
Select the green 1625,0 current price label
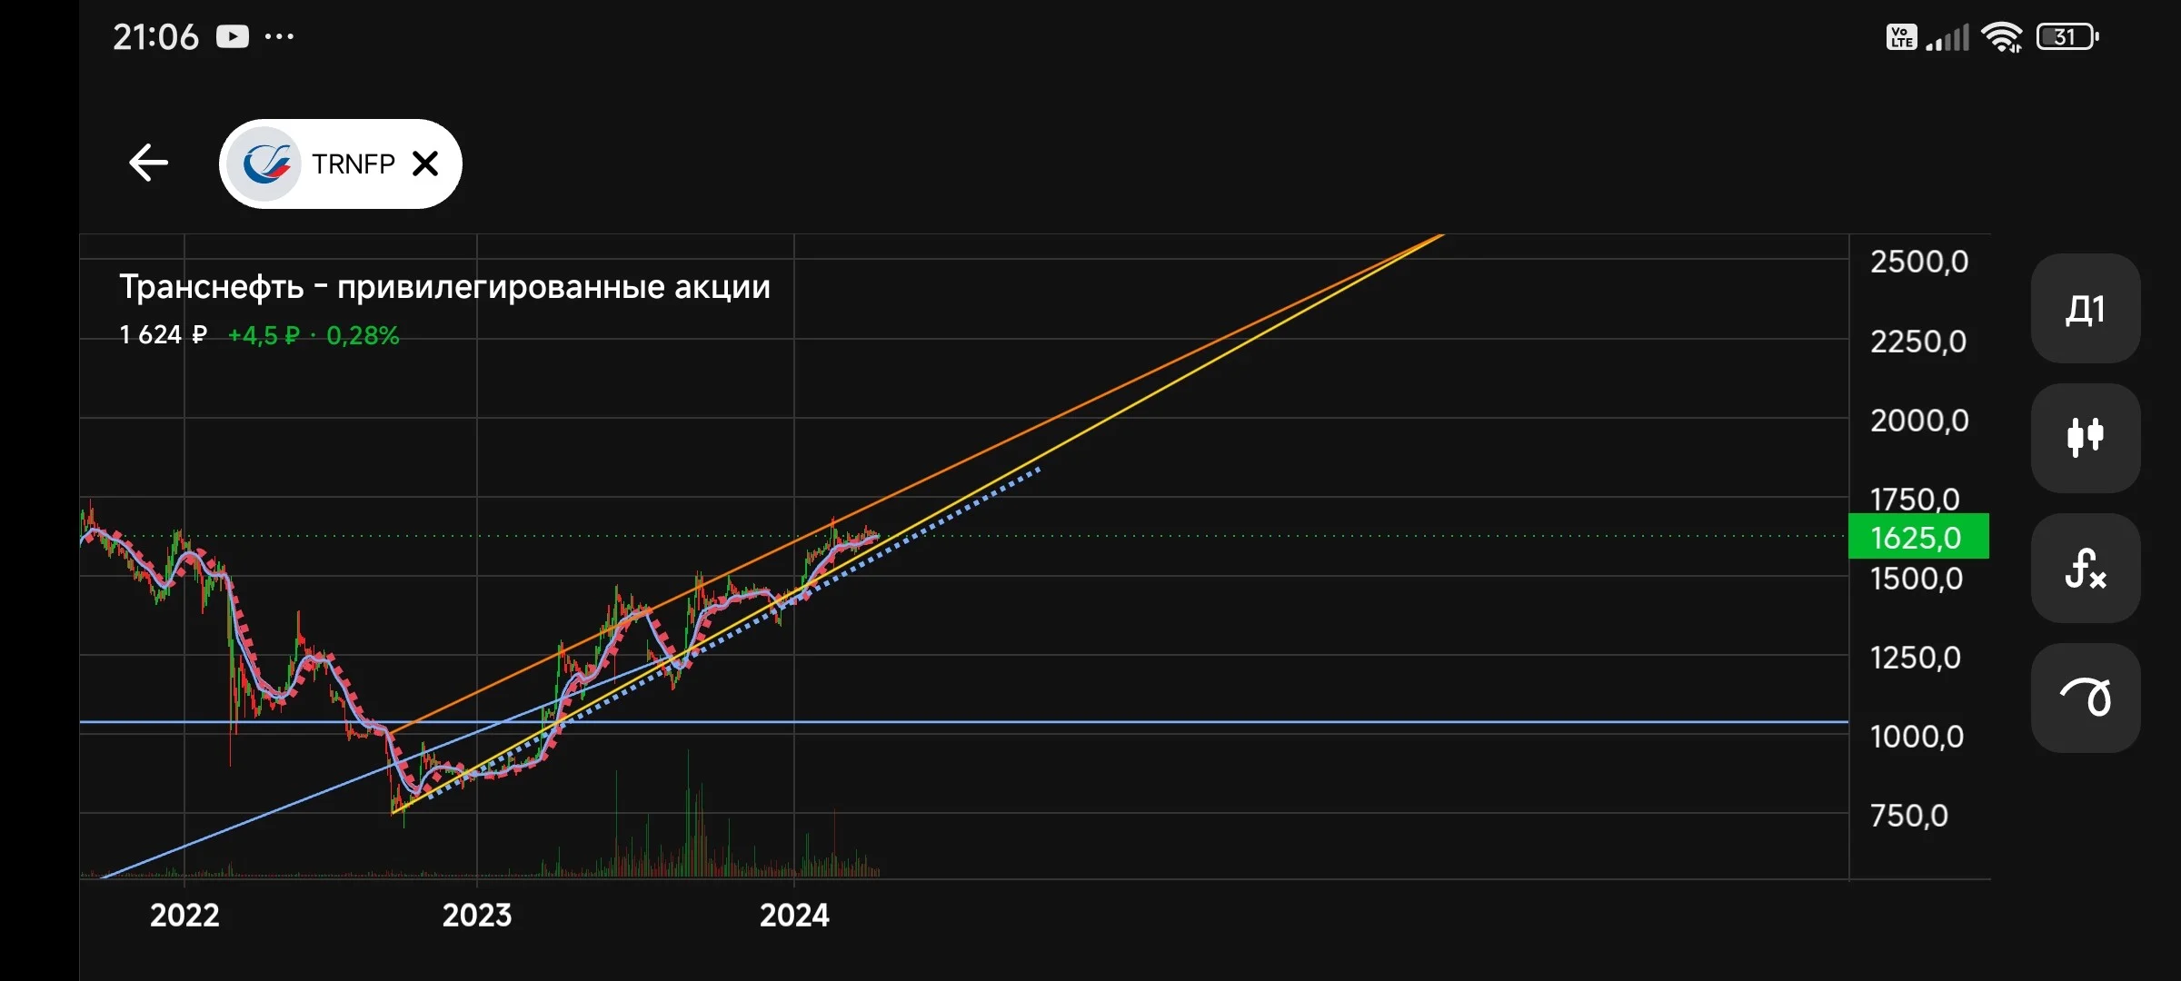[1918, 537]
